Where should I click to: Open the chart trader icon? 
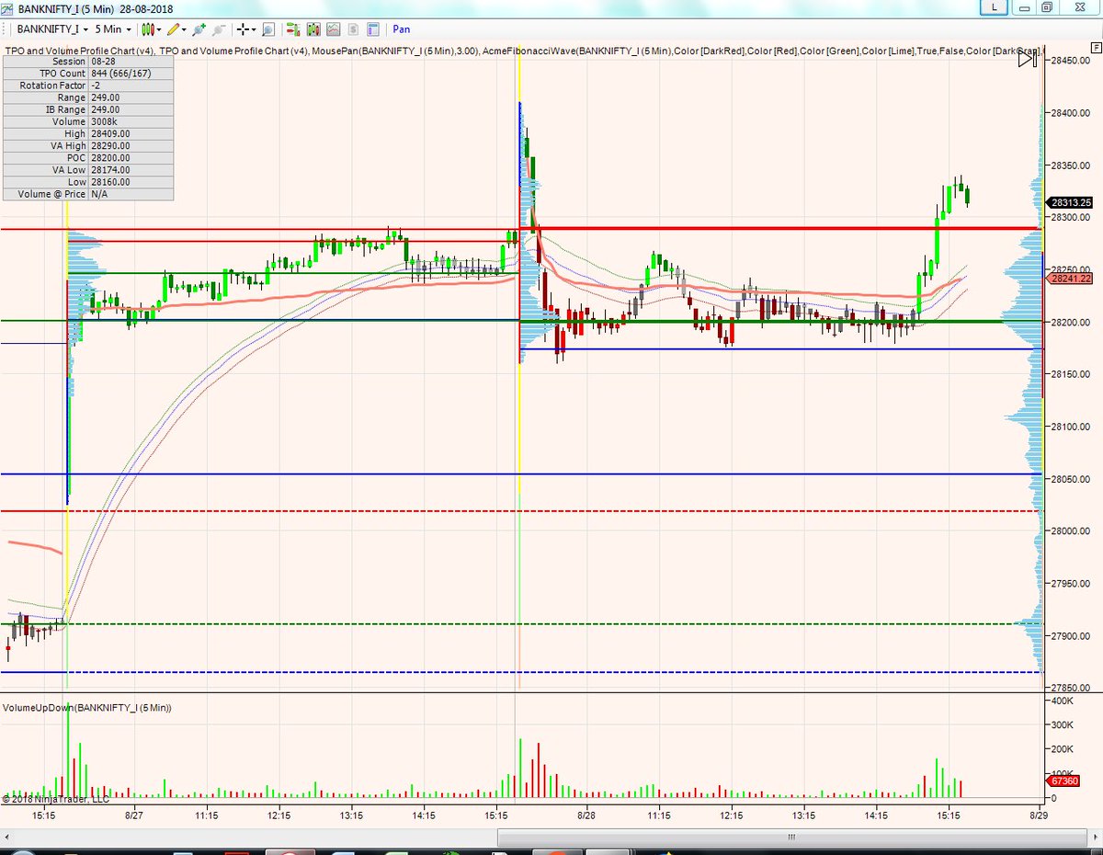coord(292,29)
